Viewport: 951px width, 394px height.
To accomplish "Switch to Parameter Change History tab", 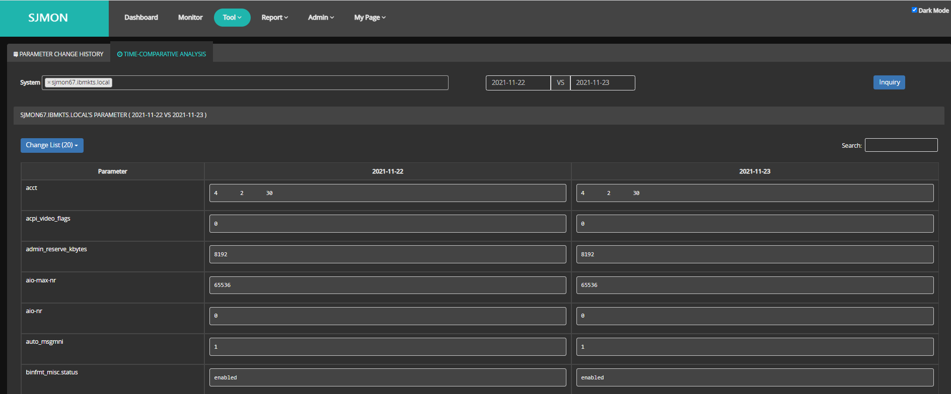I will point(58,54).
